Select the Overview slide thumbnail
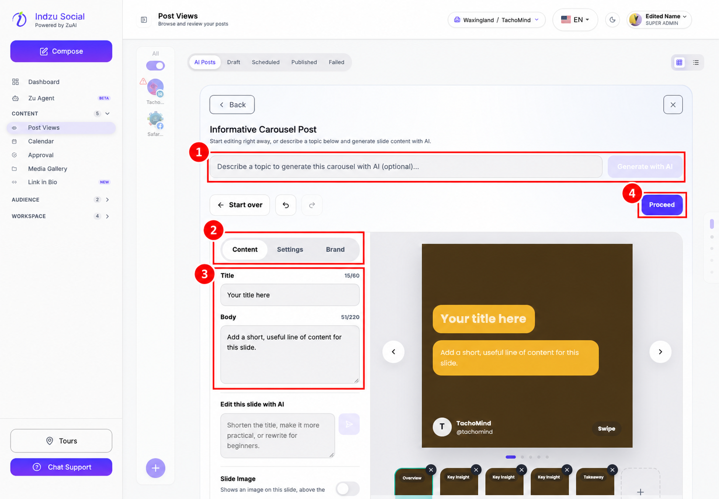The height and width of the screenshot is (499, 719). 414,482
